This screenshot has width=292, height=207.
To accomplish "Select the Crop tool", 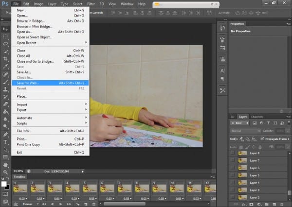I will pos(5,59).
